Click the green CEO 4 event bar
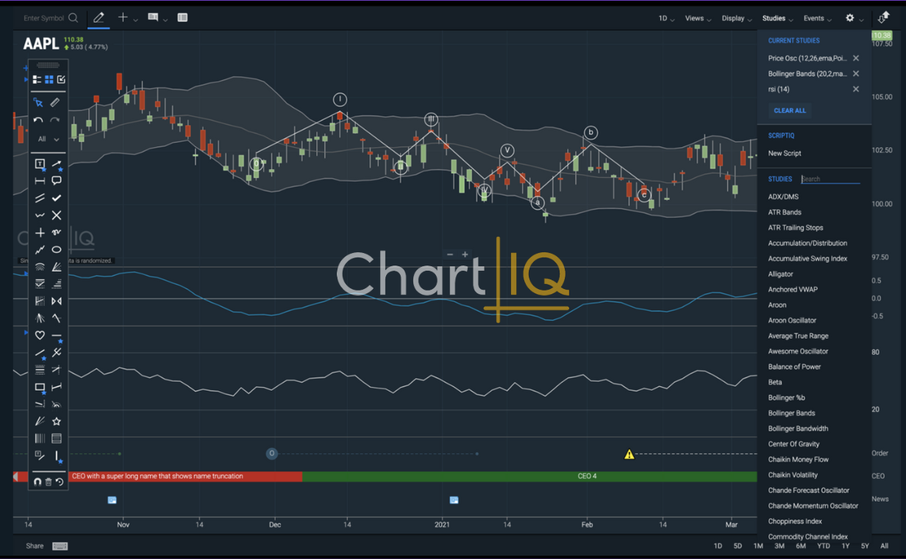 (x=529, y=477)
